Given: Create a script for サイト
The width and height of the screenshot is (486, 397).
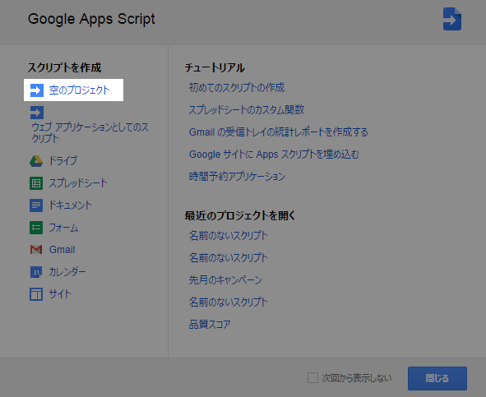Looking at the screenshot, I should [60, 293].
